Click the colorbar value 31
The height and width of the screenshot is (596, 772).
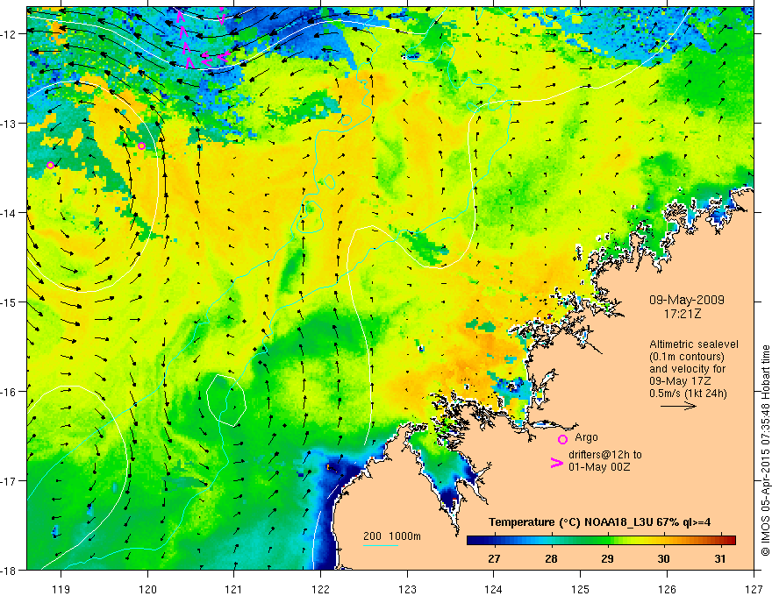pyautogui.click(x=720, y=559)
